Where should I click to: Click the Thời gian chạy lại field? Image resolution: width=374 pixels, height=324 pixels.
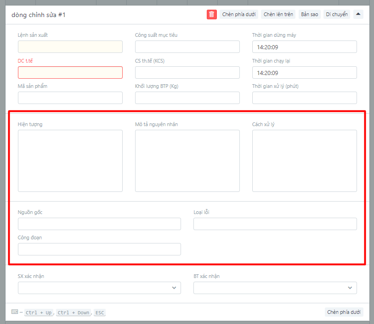point(304,73)
